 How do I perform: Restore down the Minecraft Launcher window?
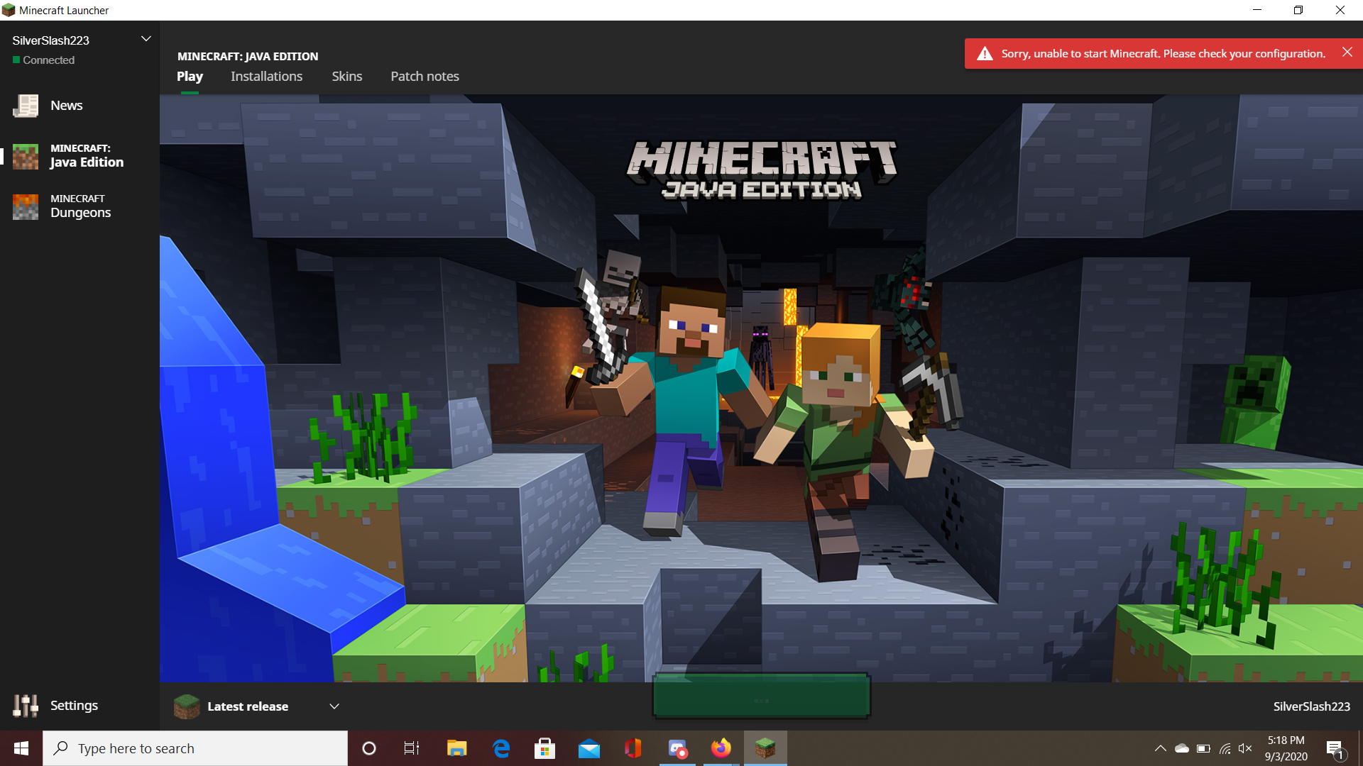click(1298, 10)
